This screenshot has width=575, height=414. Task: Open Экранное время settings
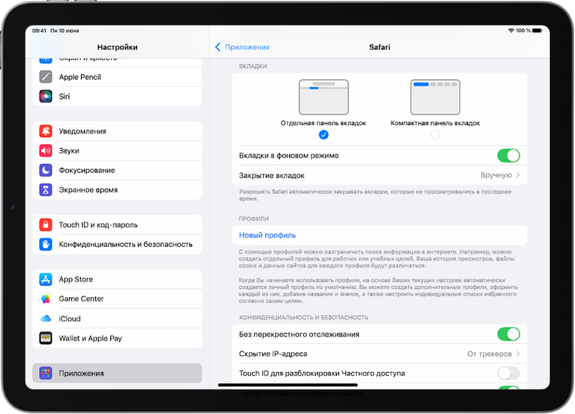coord(117,190)
